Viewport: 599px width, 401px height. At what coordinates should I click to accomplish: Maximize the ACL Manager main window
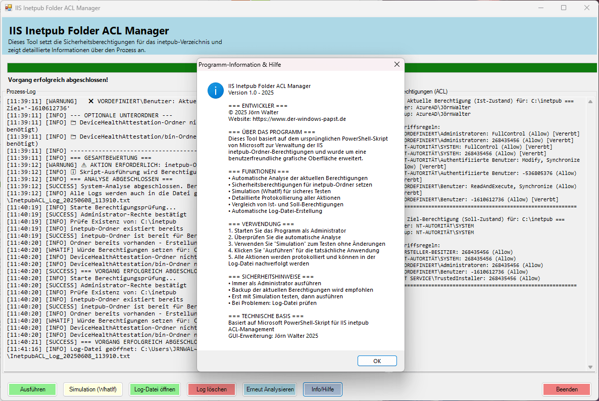tap(564, 8)
